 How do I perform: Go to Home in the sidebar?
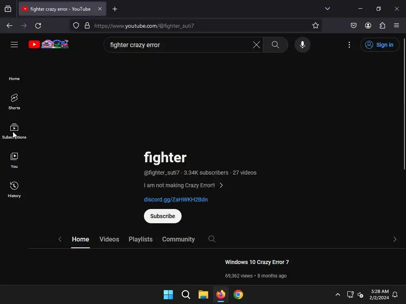[x=14, y=78]
